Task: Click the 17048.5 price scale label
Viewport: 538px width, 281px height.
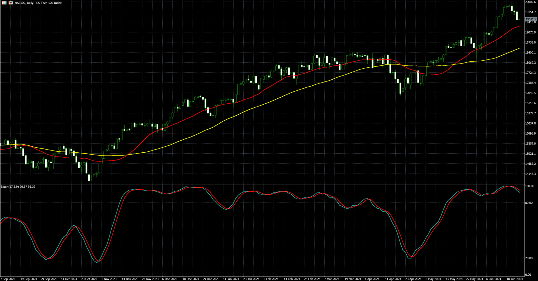Action: [x=530, y=93]
